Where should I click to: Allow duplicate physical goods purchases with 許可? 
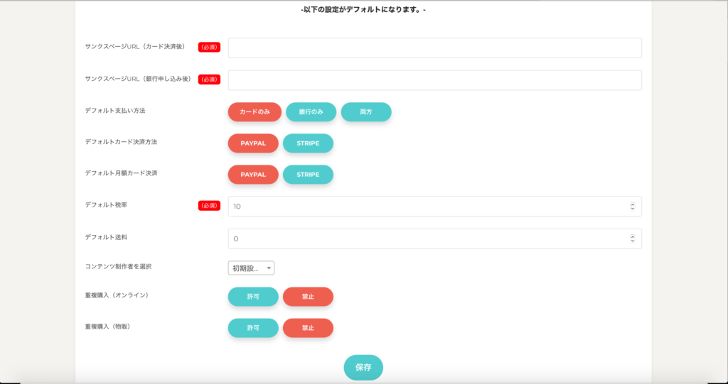pos(253,328)
